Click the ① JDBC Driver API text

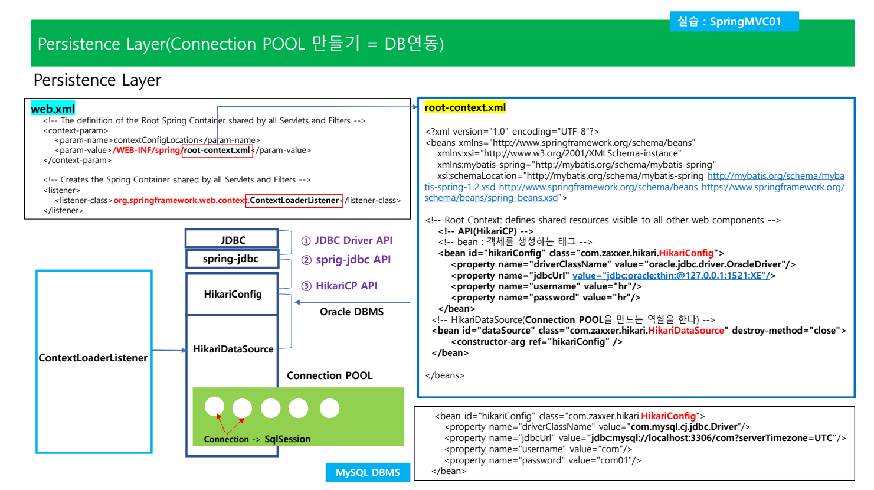coord(347,240)
